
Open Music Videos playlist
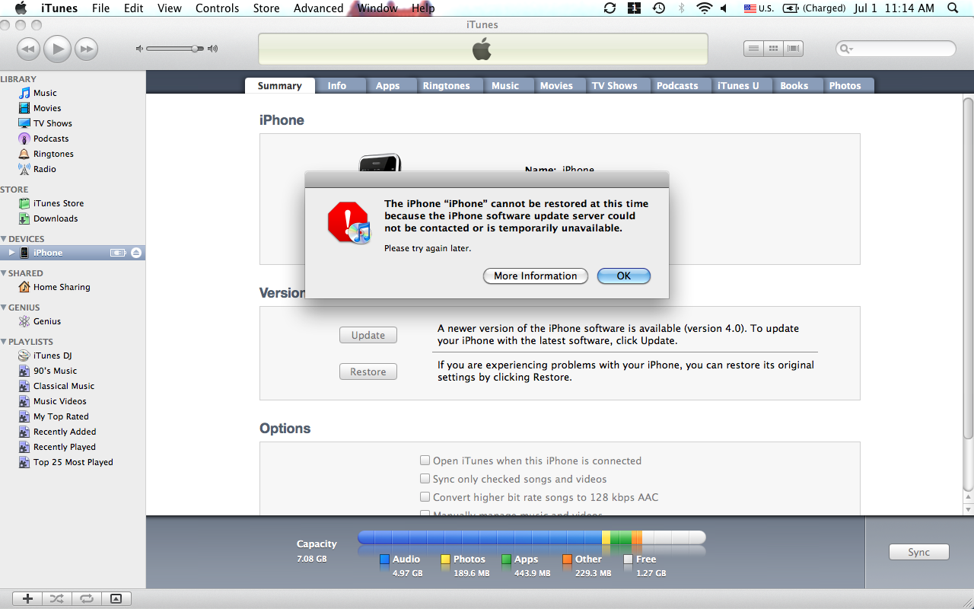[x=59, y=401]
